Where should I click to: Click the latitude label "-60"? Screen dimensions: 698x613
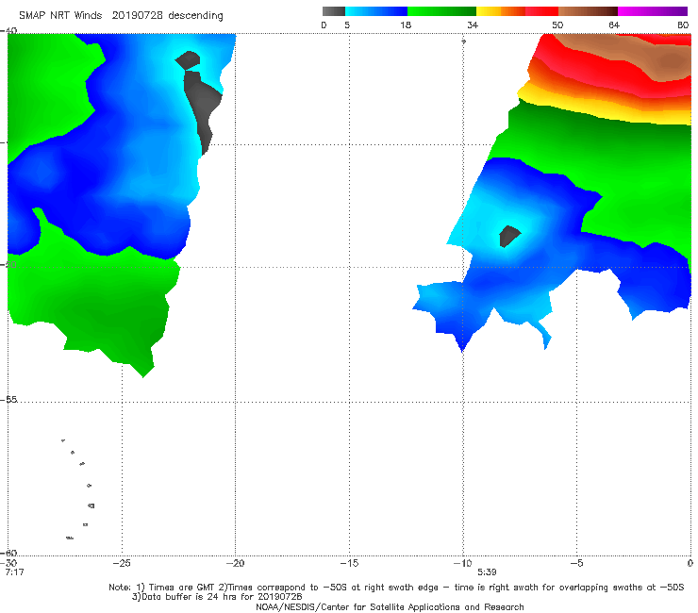coord(8,553)
